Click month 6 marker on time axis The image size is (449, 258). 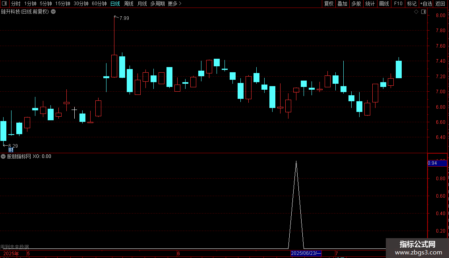[x=178, y=254]
